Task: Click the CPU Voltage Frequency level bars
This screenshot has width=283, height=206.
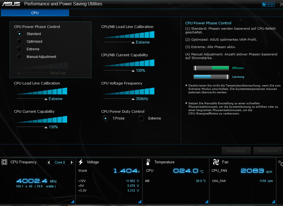Action: coord(129,91)
